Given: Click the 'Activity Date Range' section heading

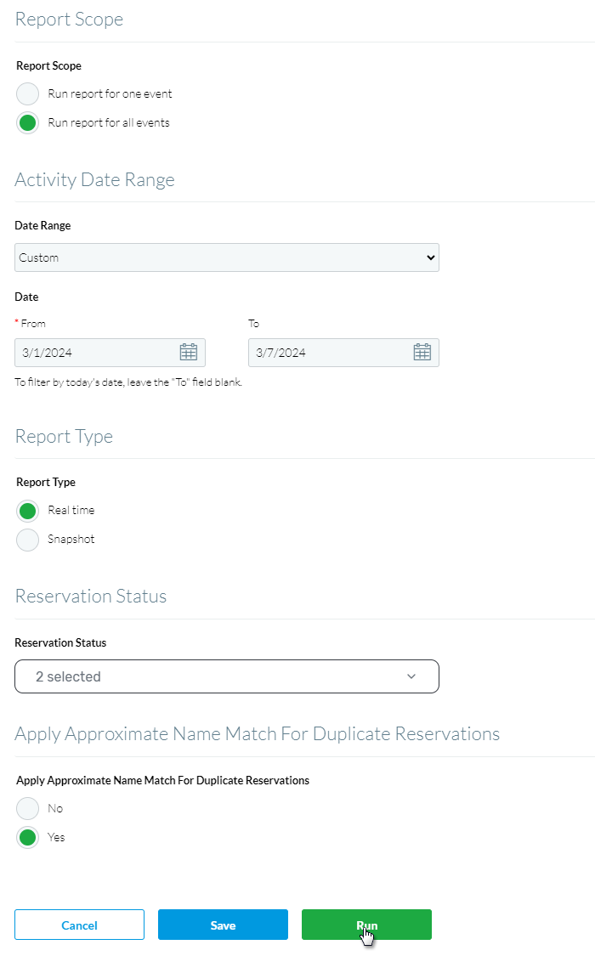Looking at the screenshot, I should coord(94,179).
